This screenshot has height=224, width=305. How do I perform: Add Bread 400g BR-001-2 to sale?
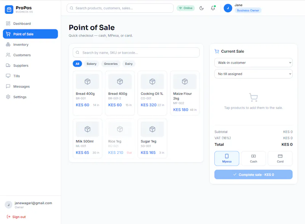click(x=120, y=93)
